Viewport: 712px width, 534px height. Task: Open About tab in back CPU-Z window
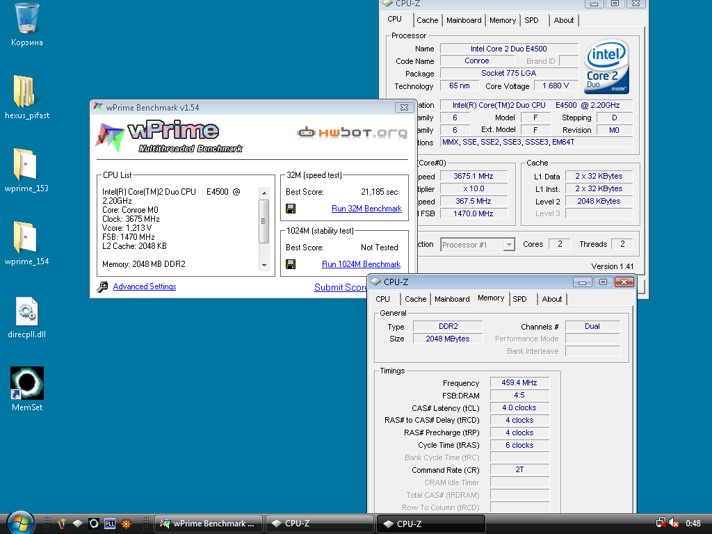(563, 20)
